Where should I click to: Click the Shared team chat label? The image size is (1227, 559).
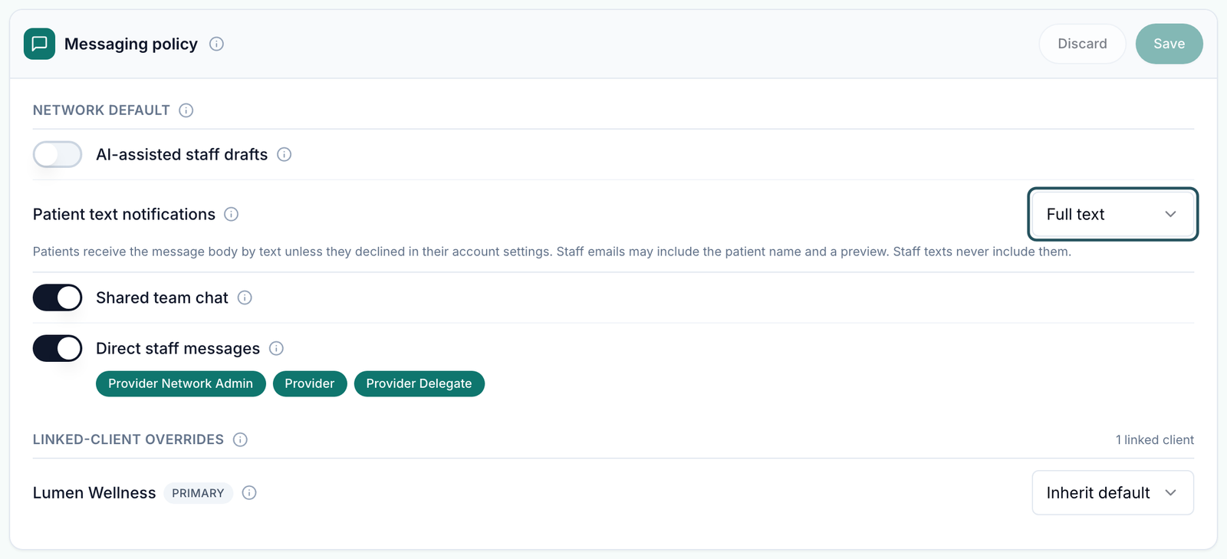[162, 298]
